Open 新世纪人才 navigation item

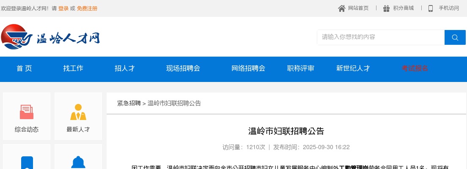coord(353,68)
